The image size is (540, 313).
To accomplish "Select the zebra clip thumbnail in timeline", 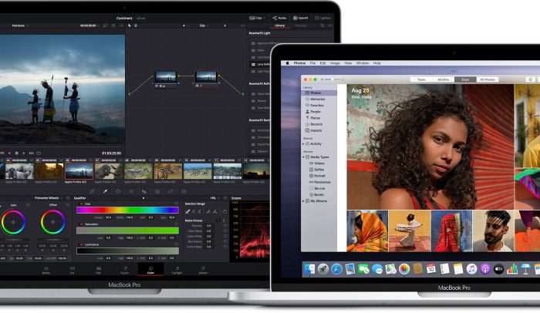I will [x=167, y=171].
